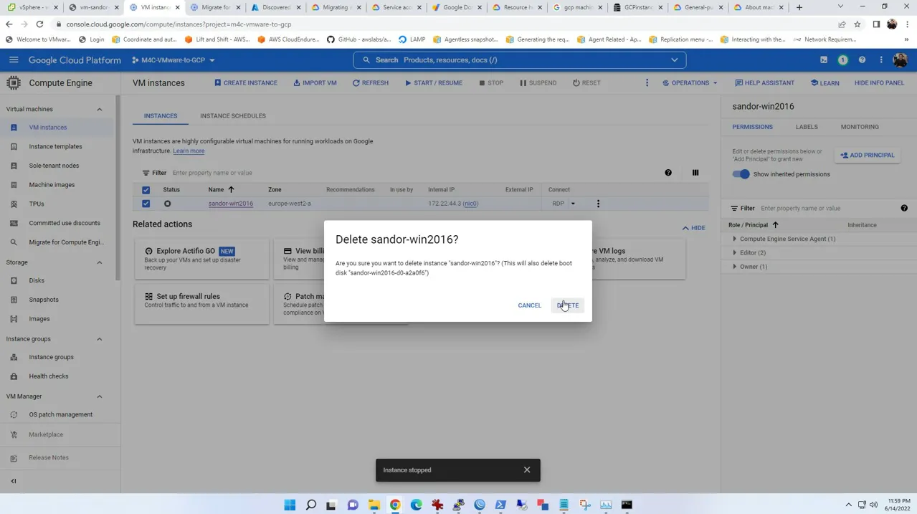
Task: Open the toolbar more actions menu
Action: [x=647, y=83]
